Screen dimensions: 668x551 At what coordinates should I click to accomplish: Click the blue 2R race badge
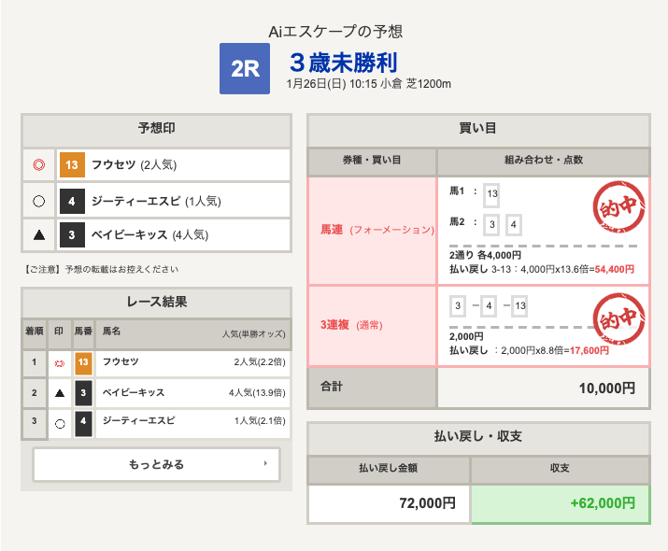(245, 68)
